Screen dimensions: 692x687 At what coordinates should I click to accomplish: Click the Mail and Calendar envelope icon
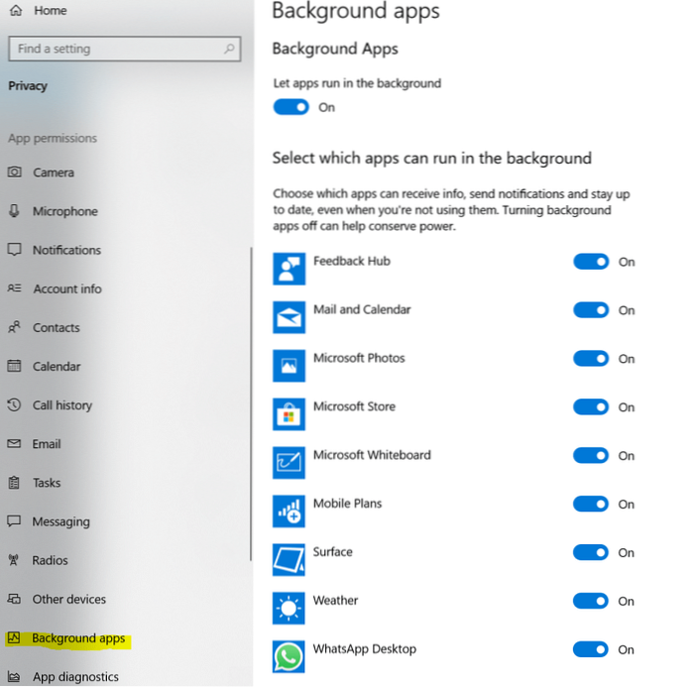[288, 317]
